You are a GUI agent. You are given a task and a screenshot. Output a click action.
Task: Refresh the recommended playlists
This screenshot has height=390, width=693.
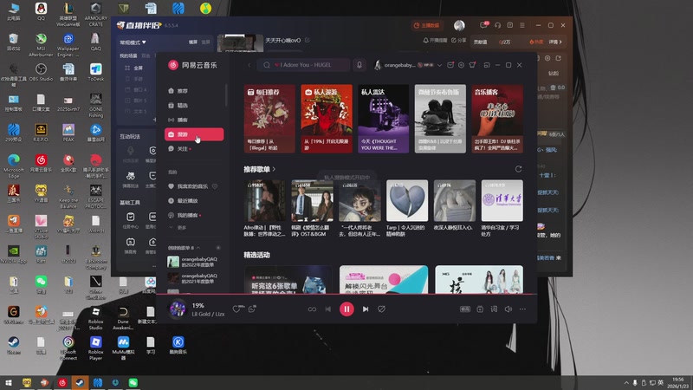[x=518, y=169]
